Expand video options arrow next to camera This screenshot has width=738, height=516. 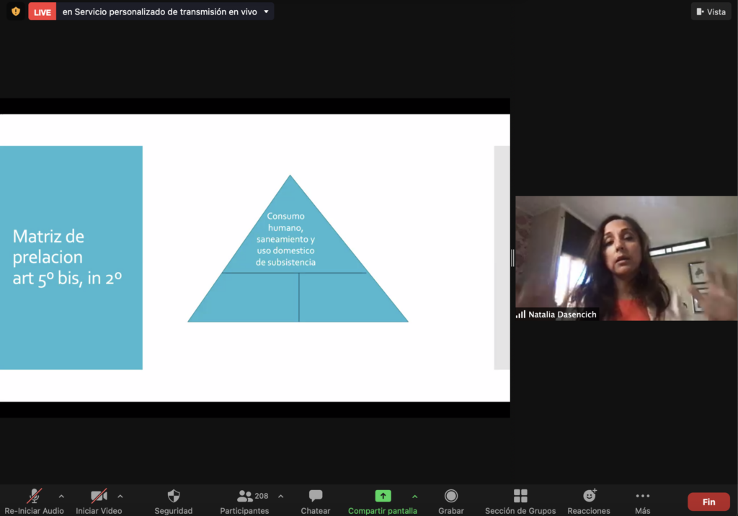[120, 496]
